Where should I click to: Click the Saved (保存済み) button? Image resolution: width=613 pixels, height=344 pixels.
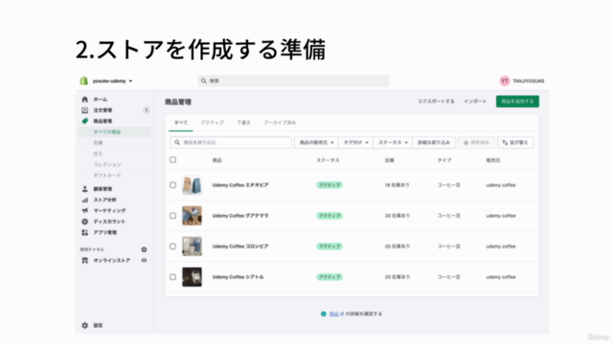click(476, 142)
